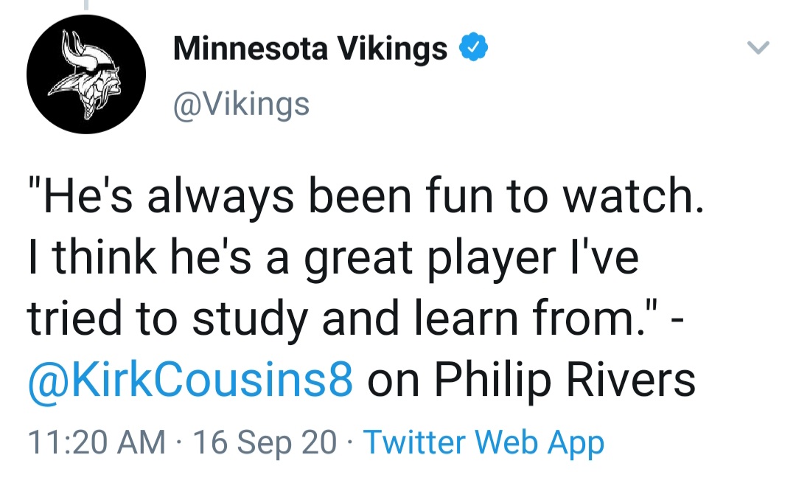Click the Twitter Web App source link
Viewport: 796px width, 480px height.
point(483,442)
